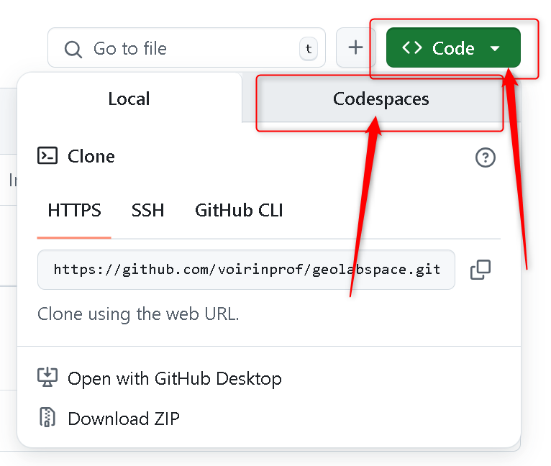Click the search magnifier icon
Screen dimensions: 551x466
pyautogui.click(x=73, y=49)
